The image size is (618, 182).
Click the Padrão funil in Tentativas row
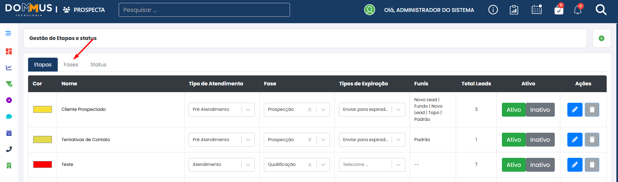click(422, 139)
